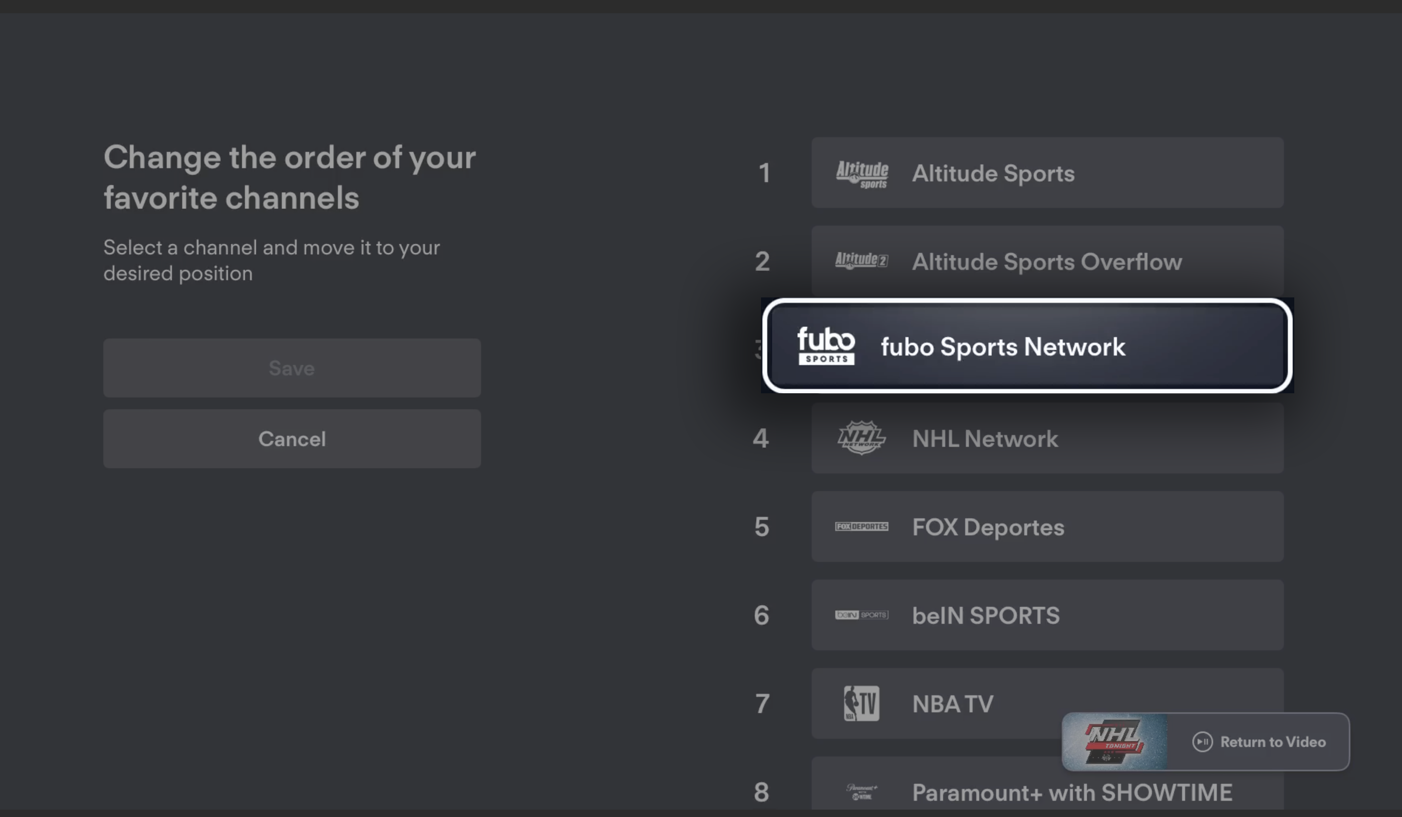
Task: Click position number 2 beside Altitude Sports Overflow
Action: pyautogui.click(x=762, y=261)
